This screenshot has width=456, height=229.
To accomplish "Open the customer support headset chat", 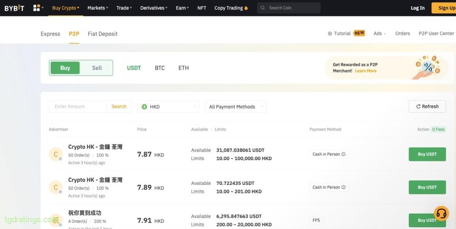I will pos(441,213).
